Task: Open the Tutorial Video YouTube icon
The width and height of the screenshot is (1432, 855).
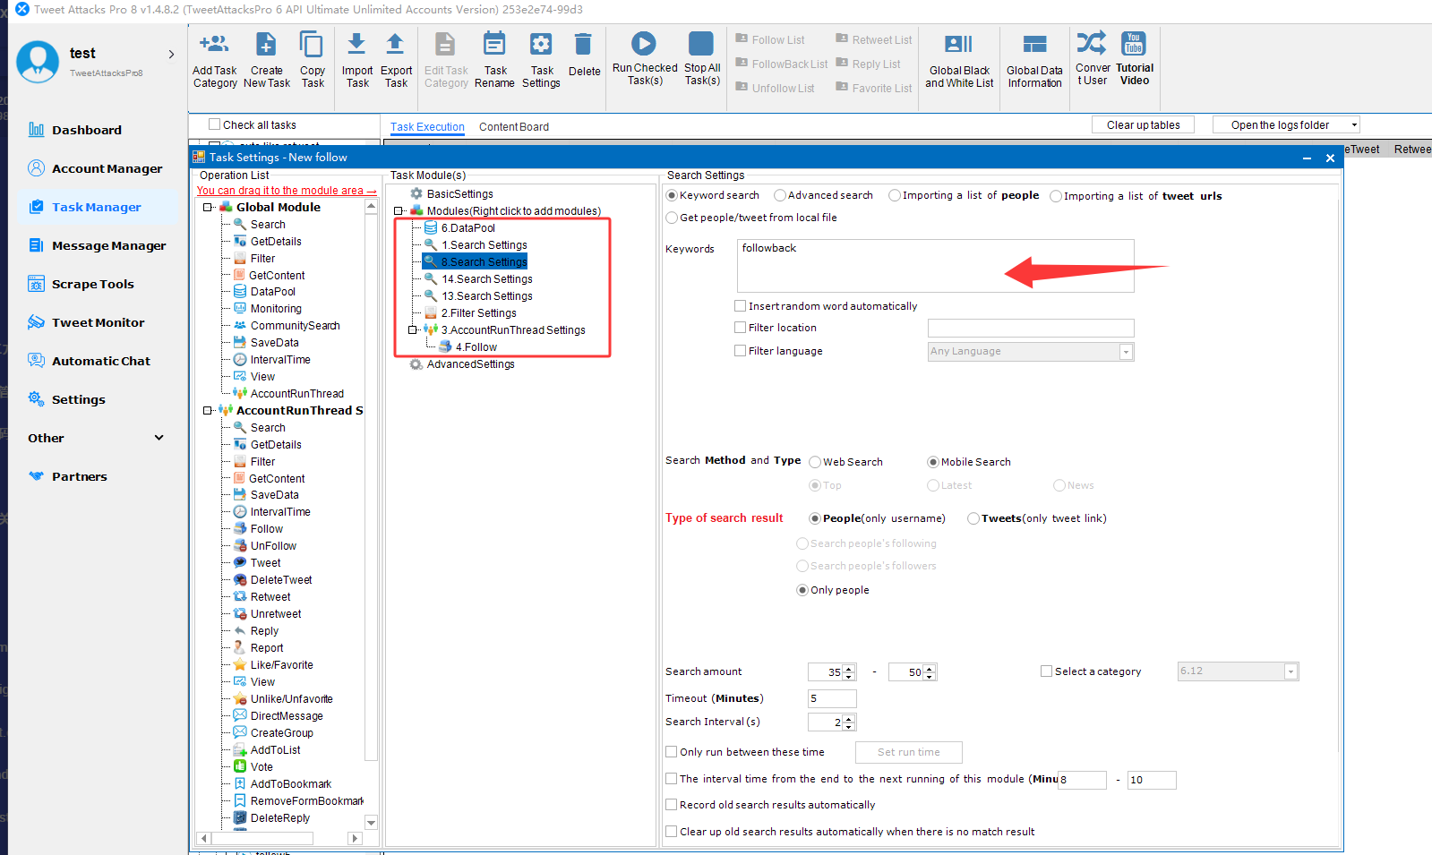Action: [1134, 43]
